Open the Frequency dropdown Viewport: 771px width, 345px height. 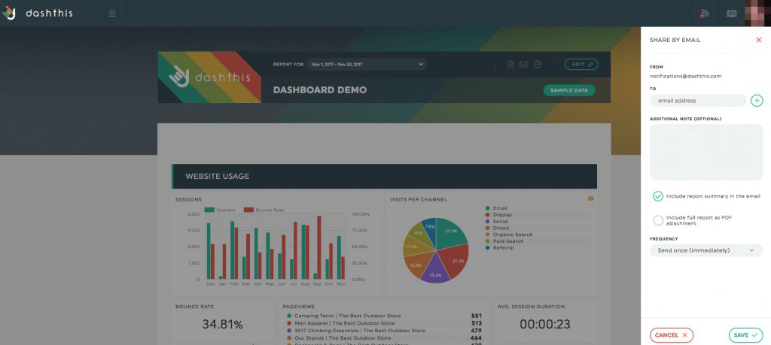coord(706,250)
